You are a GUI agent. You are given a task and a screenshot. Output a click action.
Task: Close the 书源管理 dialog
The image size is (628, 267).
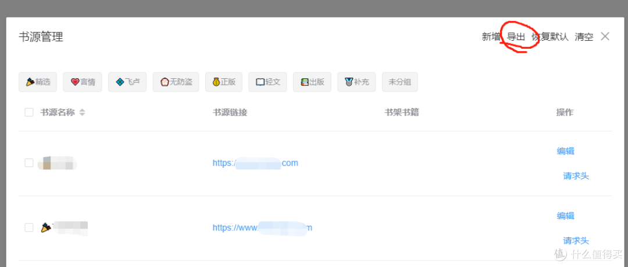click(x=605, y=37)
